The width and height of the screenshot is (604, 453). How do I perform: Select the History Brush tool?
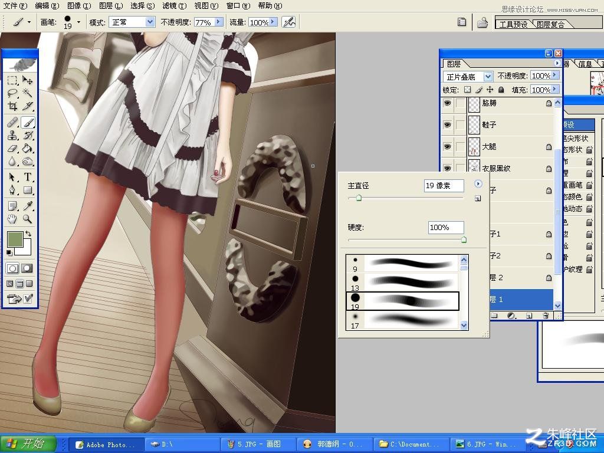27,135
